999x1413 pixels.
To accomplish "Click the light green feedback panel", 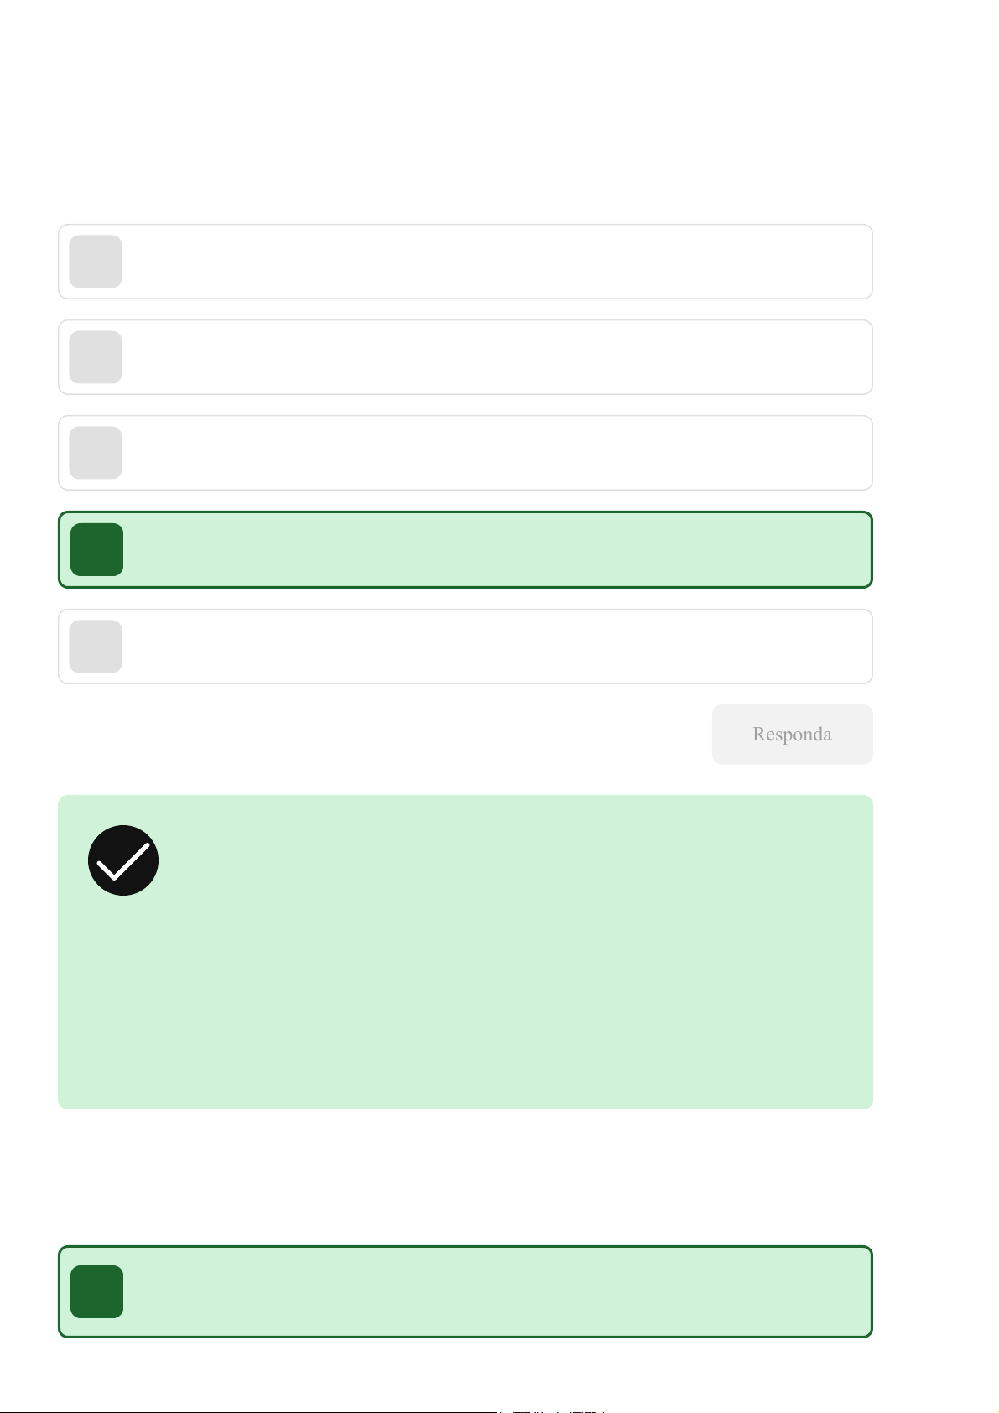I will click(503, 990).
